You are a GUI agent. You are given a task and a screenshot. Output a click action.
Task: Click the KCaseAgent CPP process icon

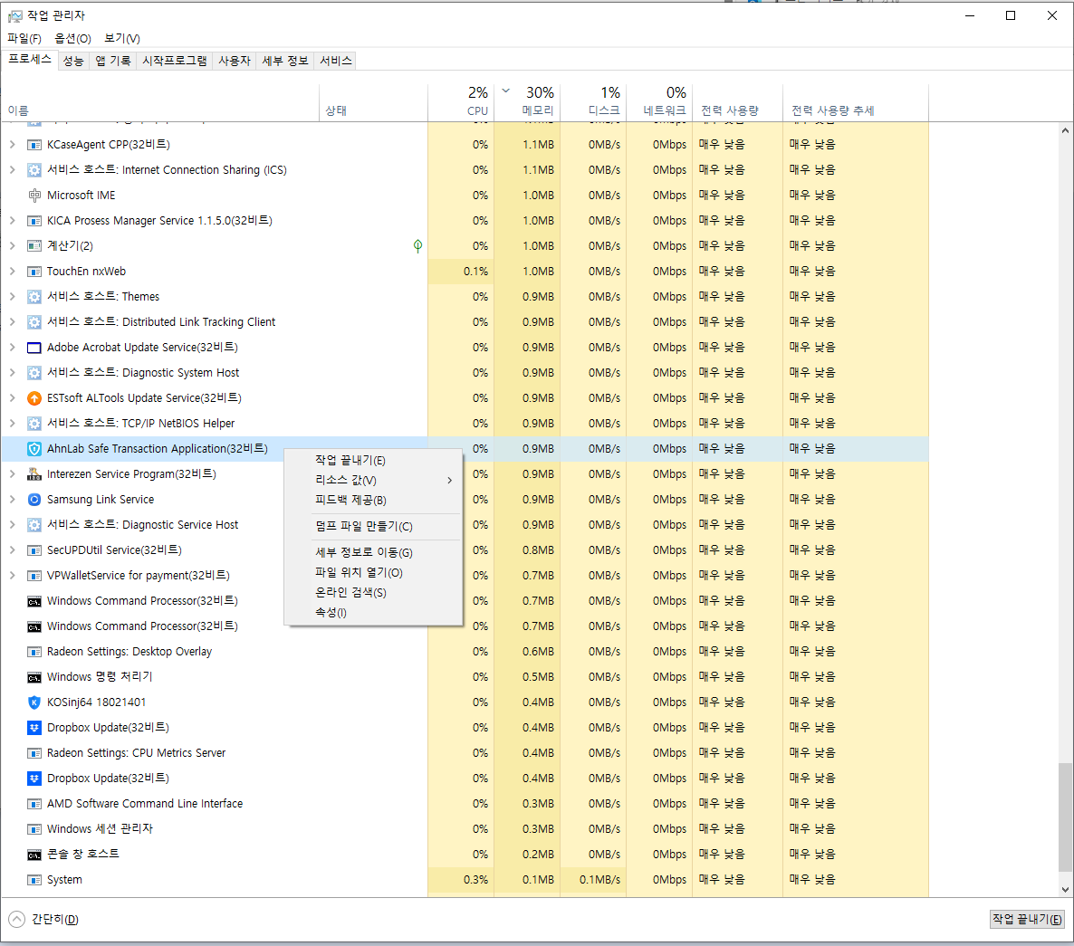click(34, 145)
